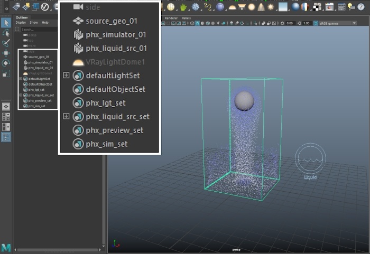Screen dimensions: 370x254
Task: Click the half-split sphere shelf icon
Action: tap(305, 7)
